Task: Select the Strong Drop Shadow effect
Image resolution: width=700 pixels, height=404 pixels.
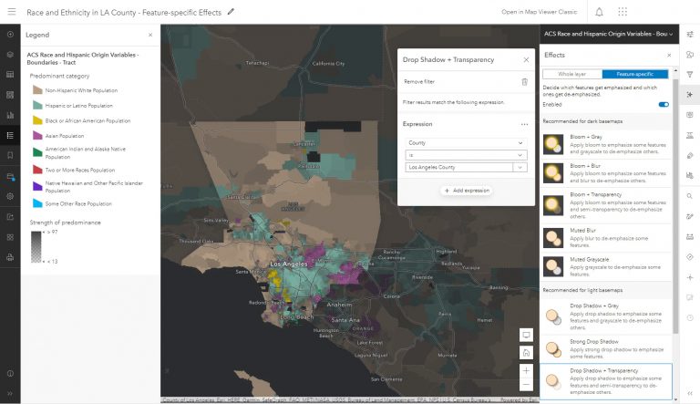Action: click(x=606, y=348)
